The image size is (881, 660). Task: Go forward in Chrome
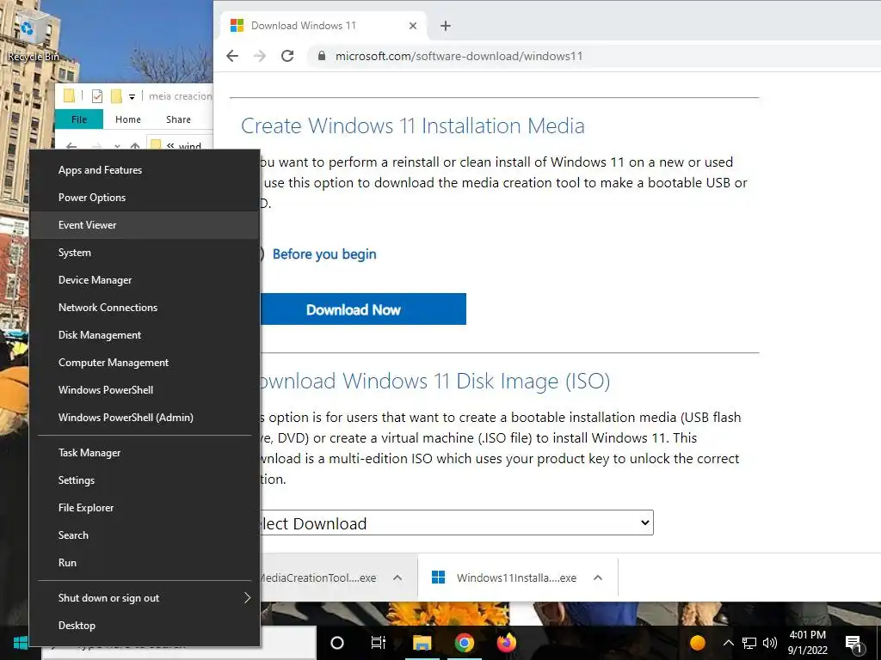260,56
